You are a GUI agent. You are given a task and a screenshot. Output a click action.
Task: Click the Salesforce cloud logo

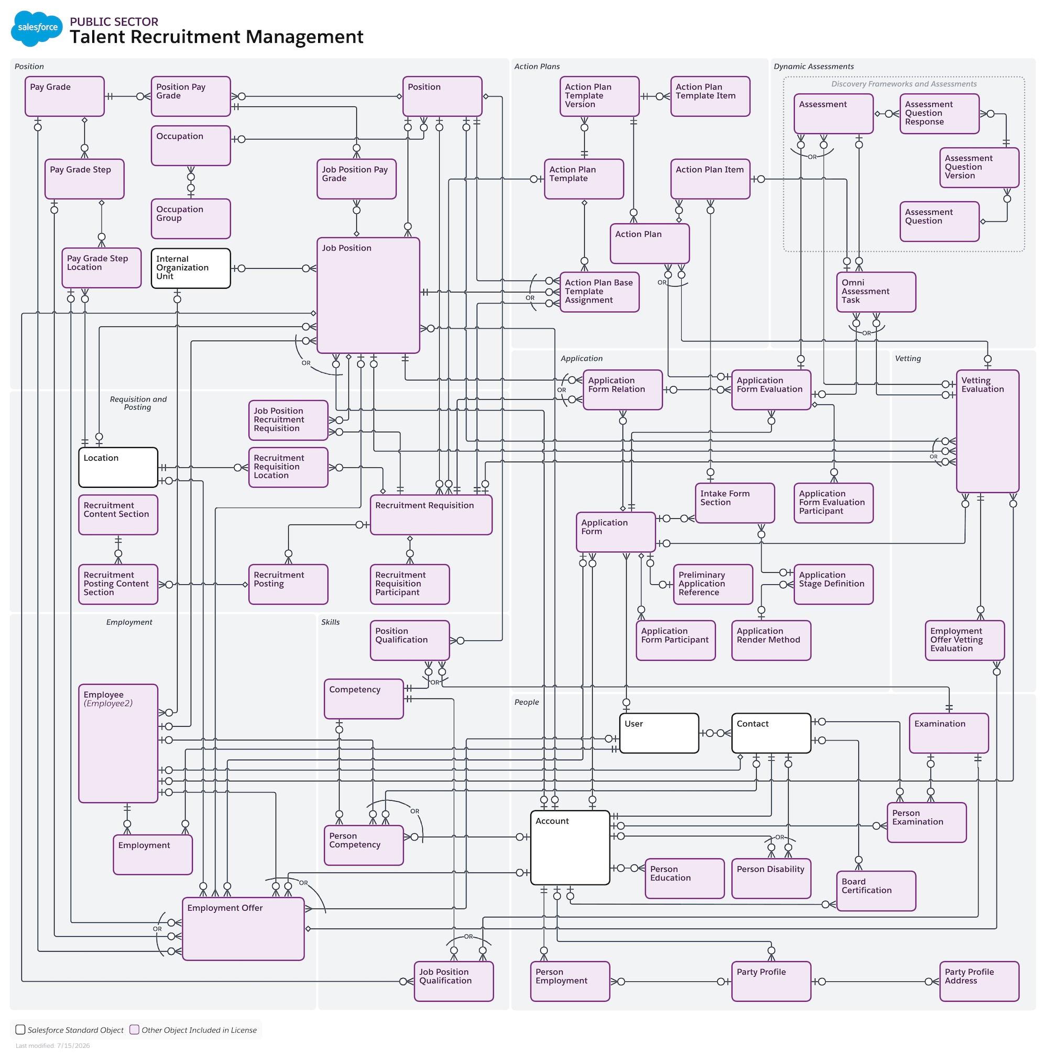pos(37,27)
